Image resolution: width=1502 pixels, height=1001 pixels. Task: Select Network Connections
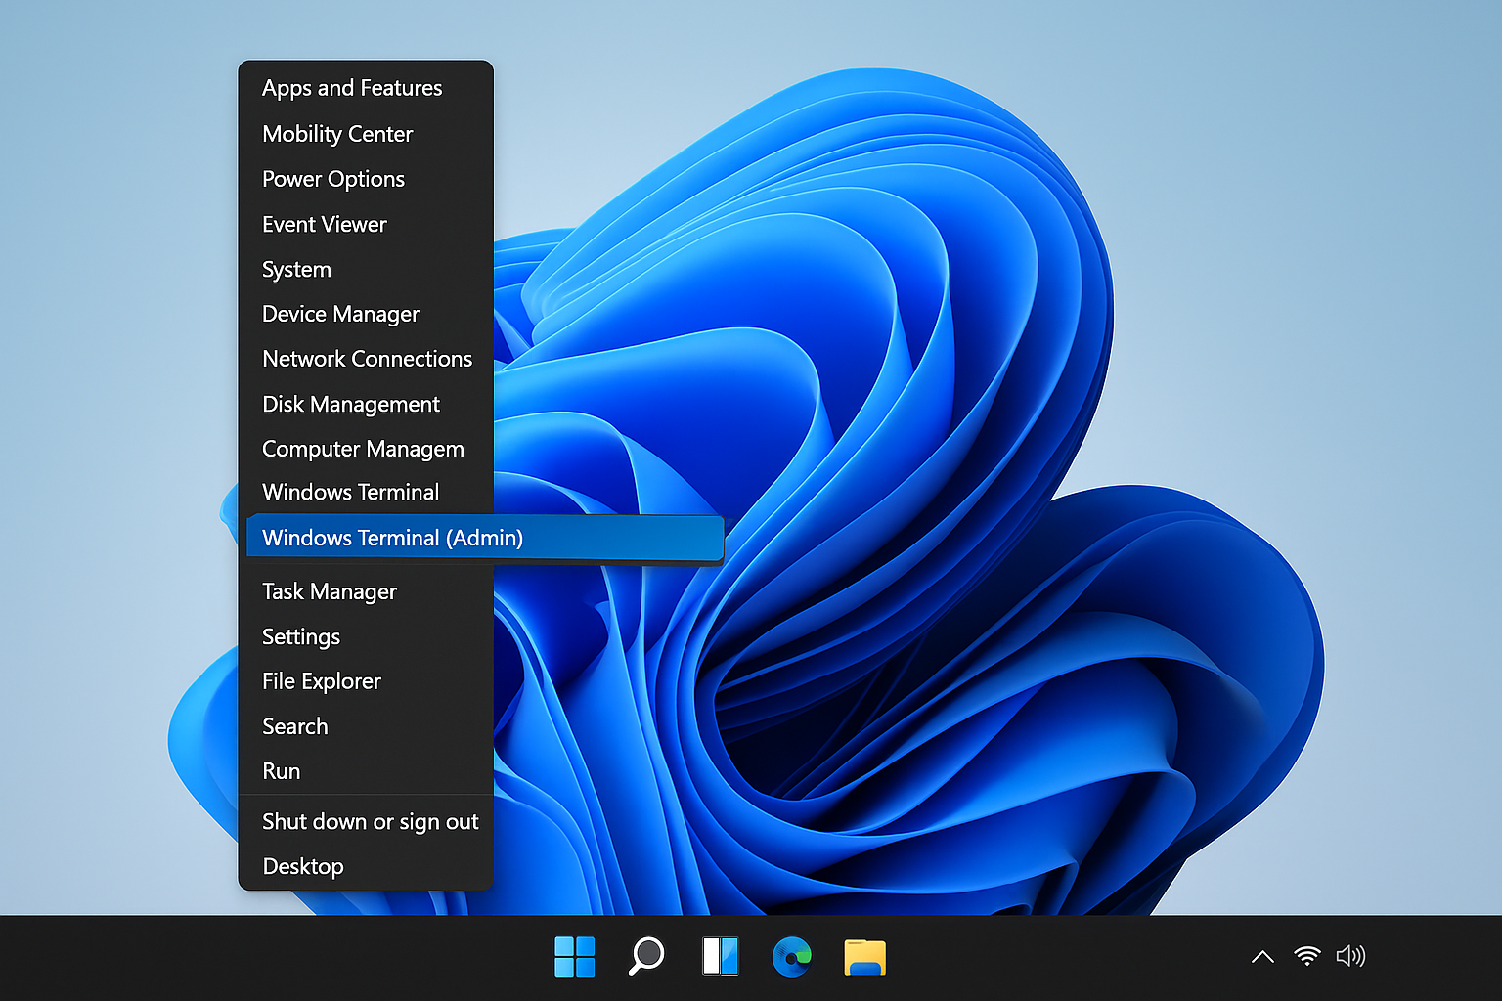(x=367, y=359)
